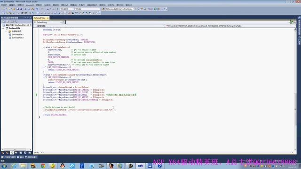
Task: Open the Find Results 1 tab at the bottom
Action: coord(32,157)
